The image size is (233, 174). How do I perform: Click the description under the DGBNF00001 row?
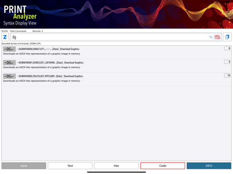[x=42, y=67]
